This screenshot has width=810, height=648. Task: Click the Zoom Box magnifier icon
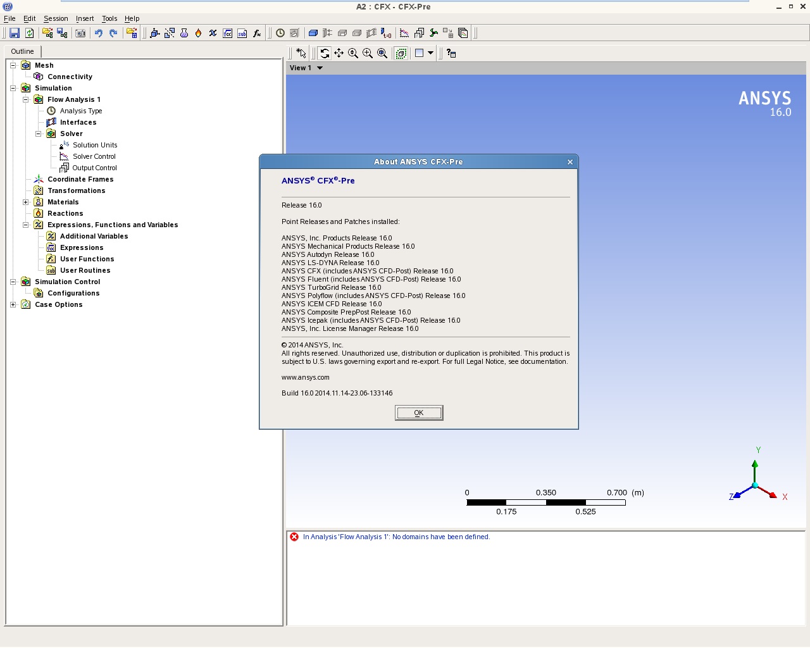pos(368,53)
